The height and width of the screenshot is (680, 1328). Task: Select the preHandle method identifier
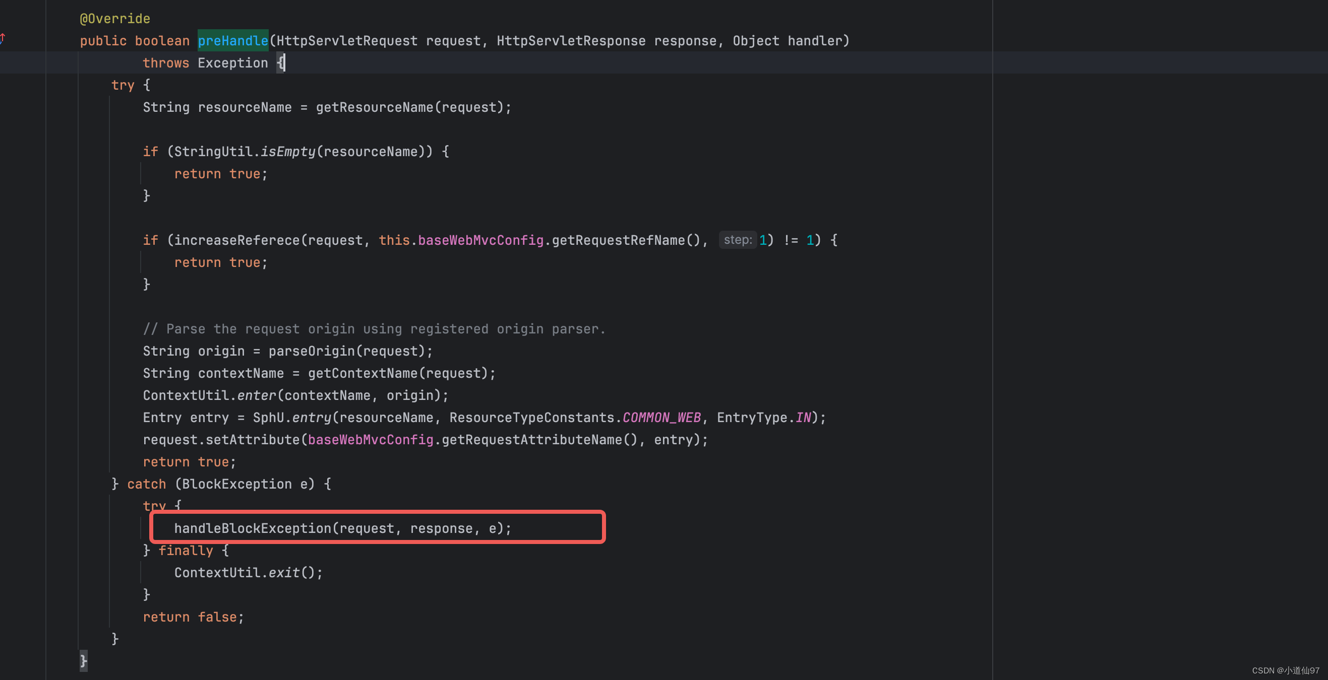[232, 40]
